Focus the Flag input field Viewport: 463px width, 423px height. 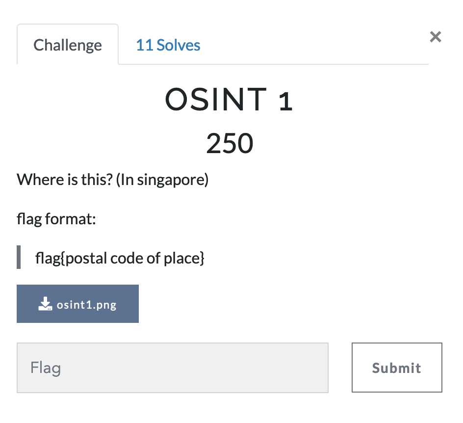(x=173, y=368)
